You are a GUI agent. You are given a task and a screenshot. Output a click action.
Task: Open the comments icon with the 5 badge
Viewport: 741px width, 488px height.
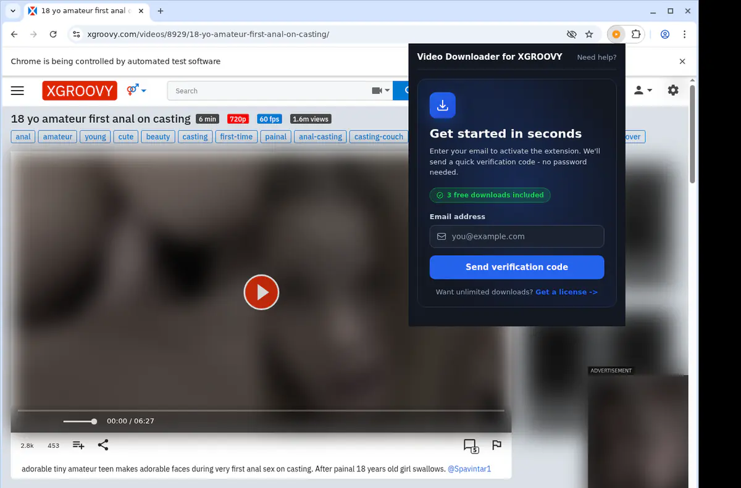(471, 445)
